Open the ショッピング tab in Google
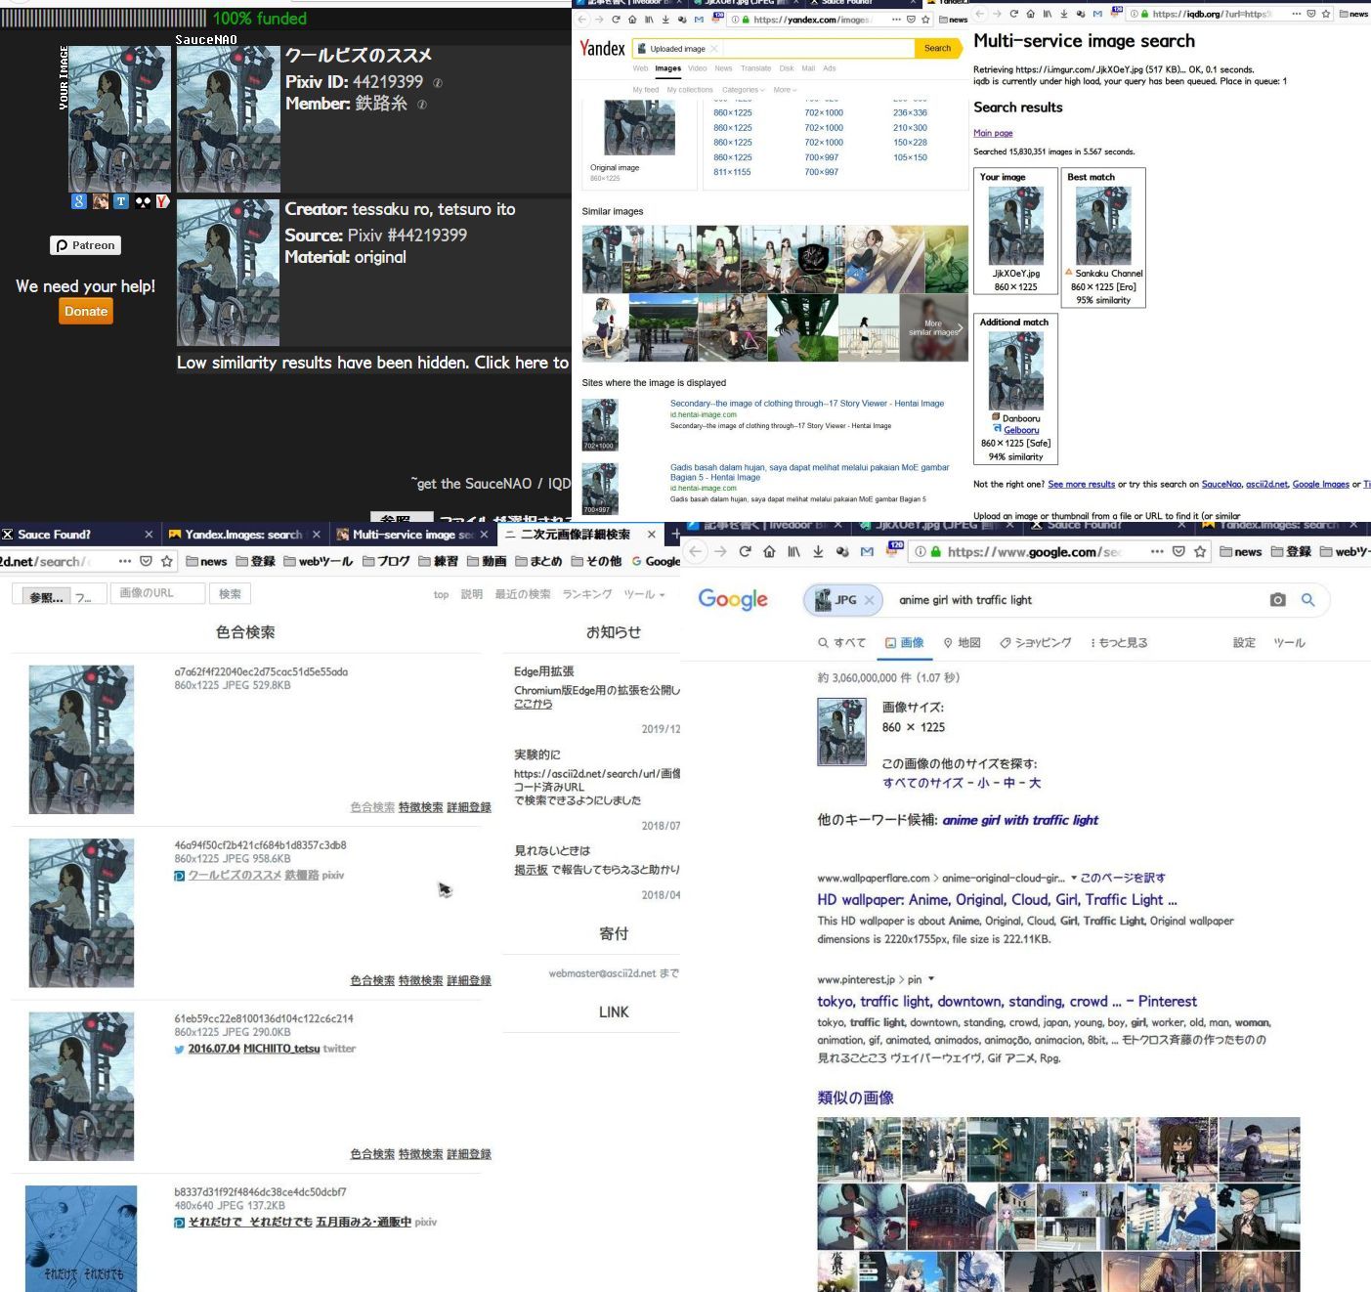 click(1036, 643)
